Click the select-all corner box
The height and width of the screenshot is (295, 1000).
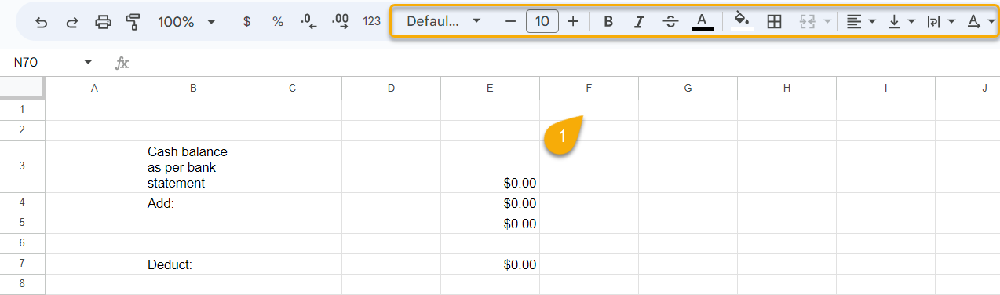tap(22, 89)
